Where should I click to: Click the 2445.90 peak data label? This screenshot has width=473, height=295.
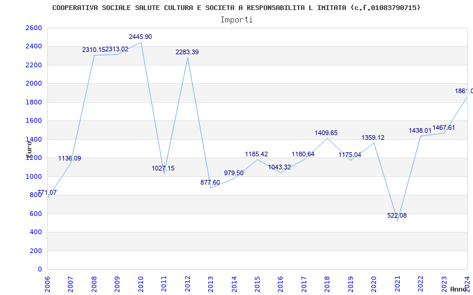pyautogui.click(x=140, y=37)
